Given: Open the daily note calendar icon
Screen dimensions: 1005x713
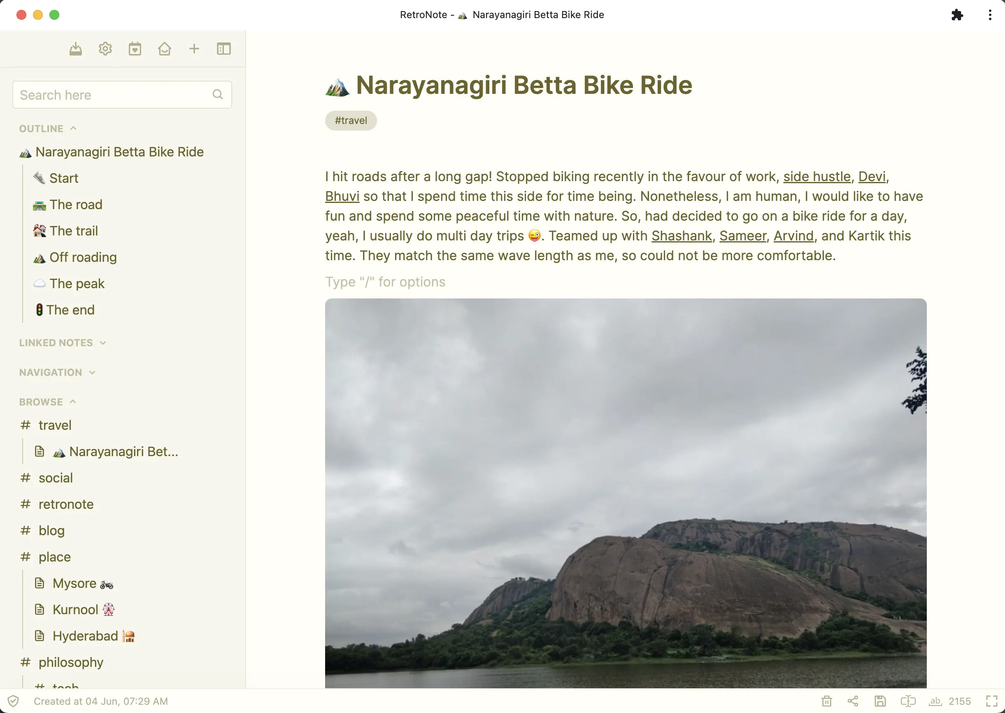Looking at the screenshot, I should [x=135, y=49].
